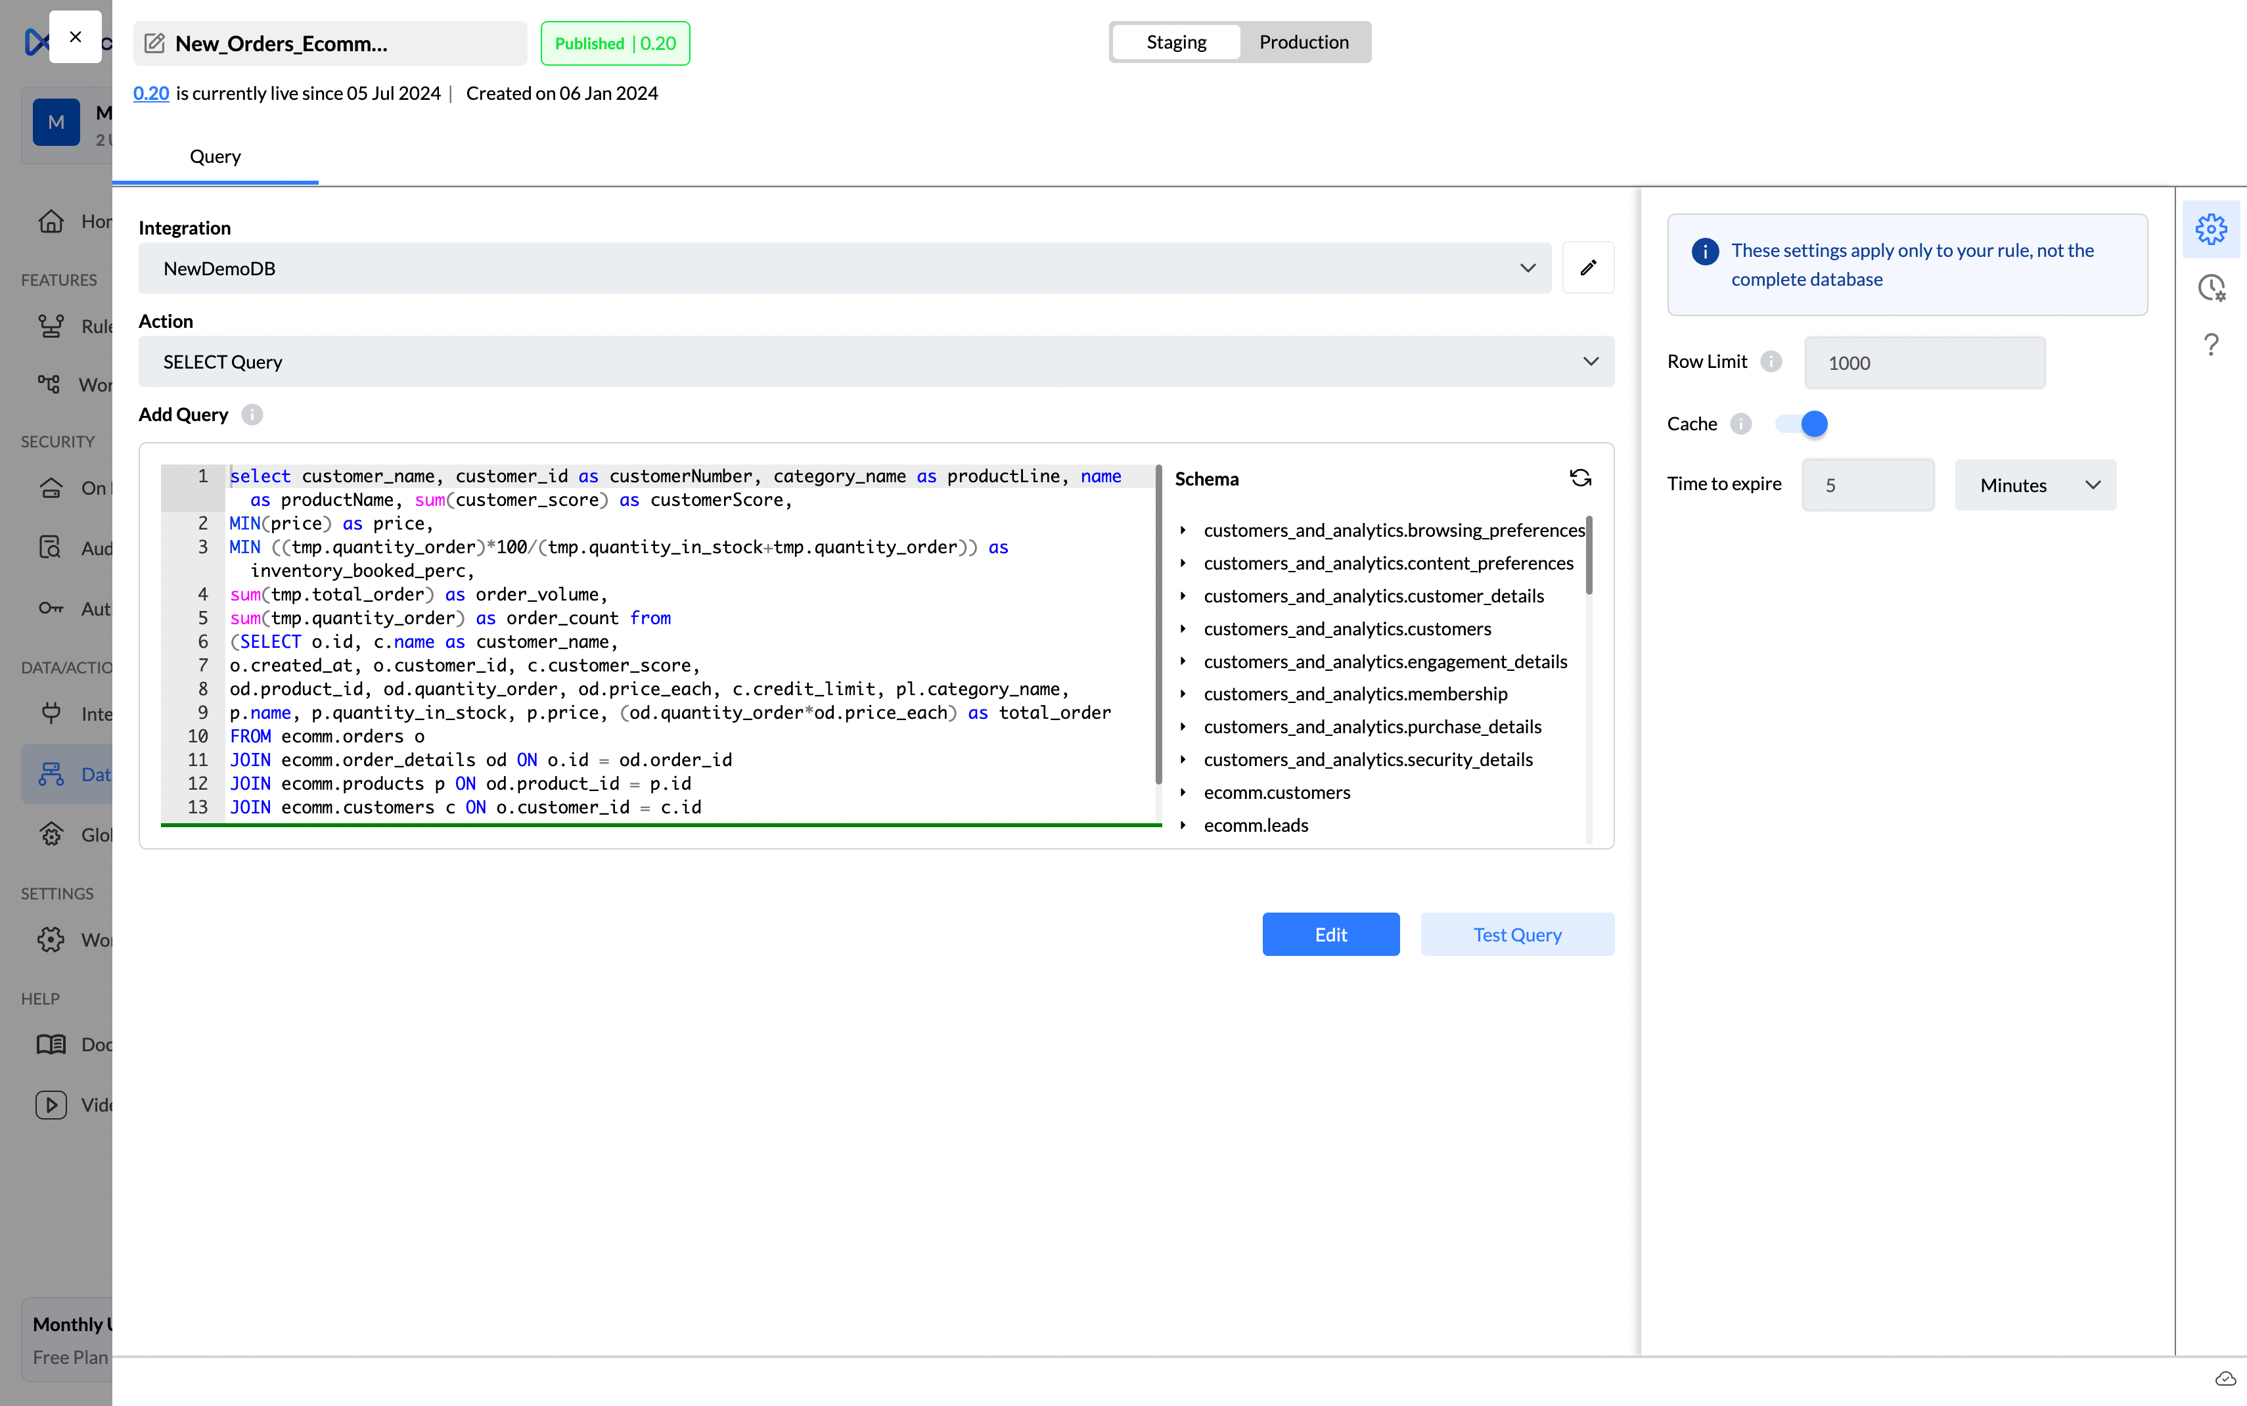Click the schema refresh icon

1580,478
